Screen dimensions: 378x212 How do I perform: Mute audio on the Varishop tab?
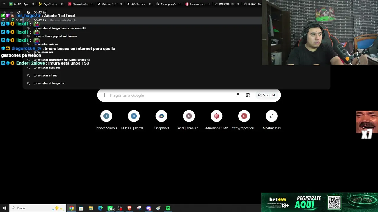tap(116, 4)
